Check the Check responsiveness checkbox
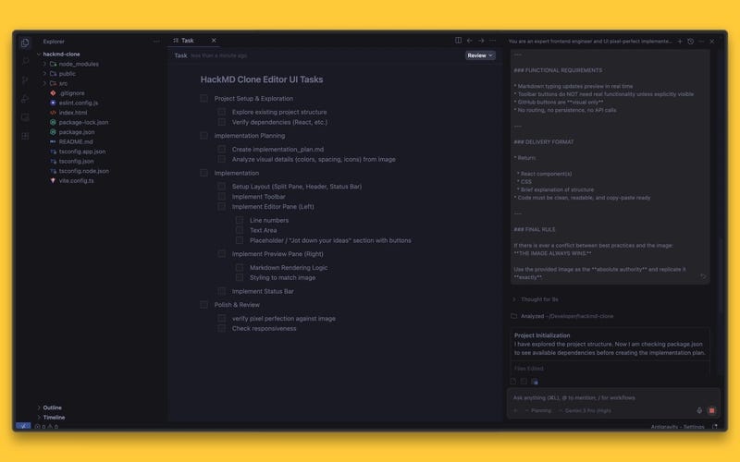The width and height of the screenshot is (740, 462). click(221, 328)
